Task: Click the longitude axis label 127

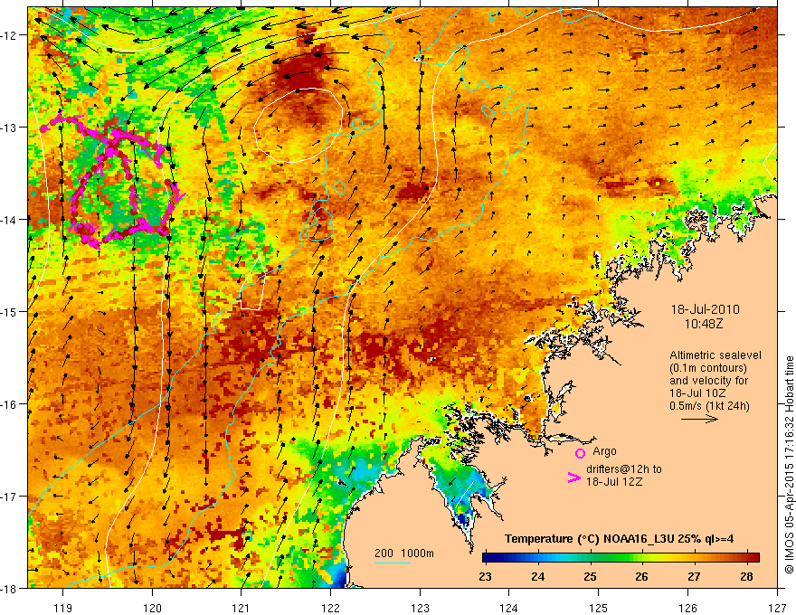Action: click(777, 608)
